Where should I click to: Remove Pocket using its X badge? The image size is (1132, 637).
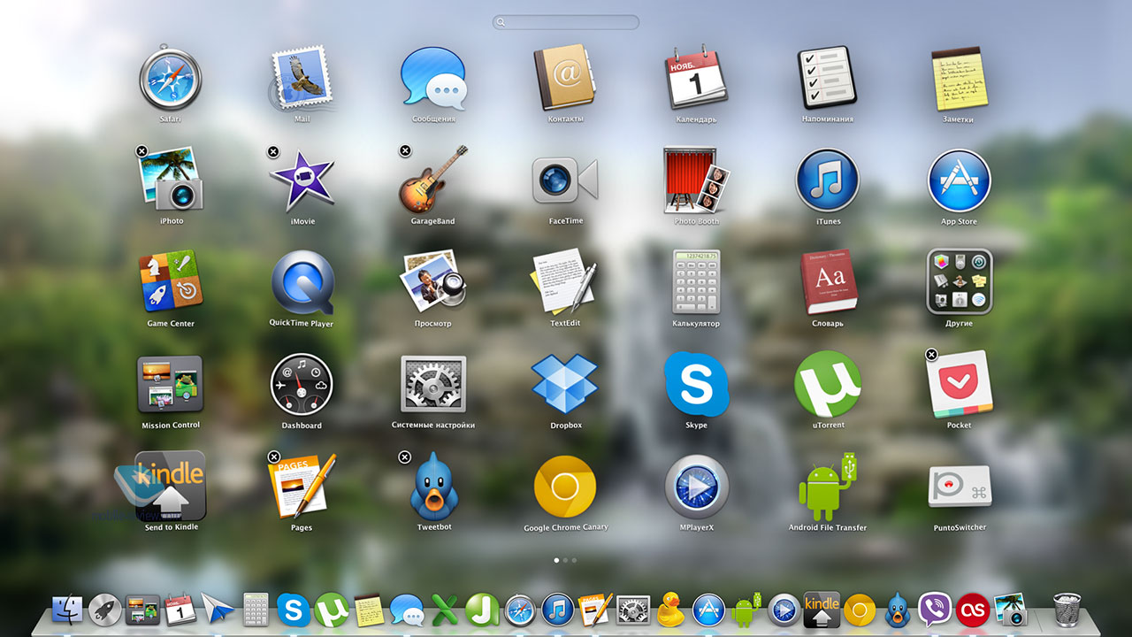(x=931, y=355)
